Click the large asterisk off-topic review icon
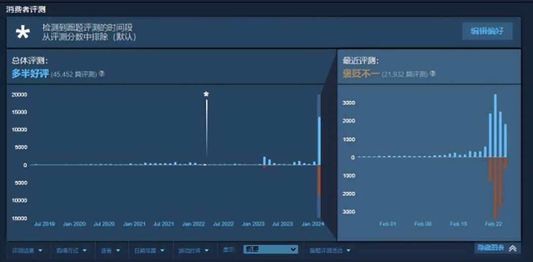 (x=23, y=33)
